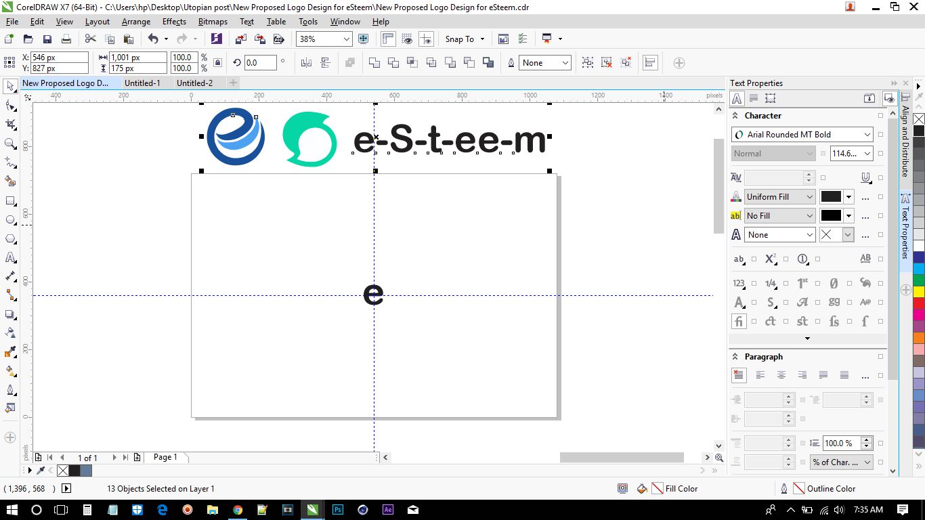Open the zoom level 38% dropdown
This screenshot has width=925, height=520.
[347, 39]
